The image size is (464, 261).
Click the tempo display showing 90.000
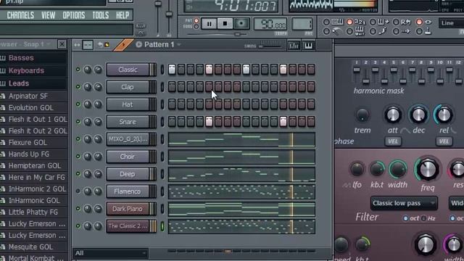click(270, 24)
